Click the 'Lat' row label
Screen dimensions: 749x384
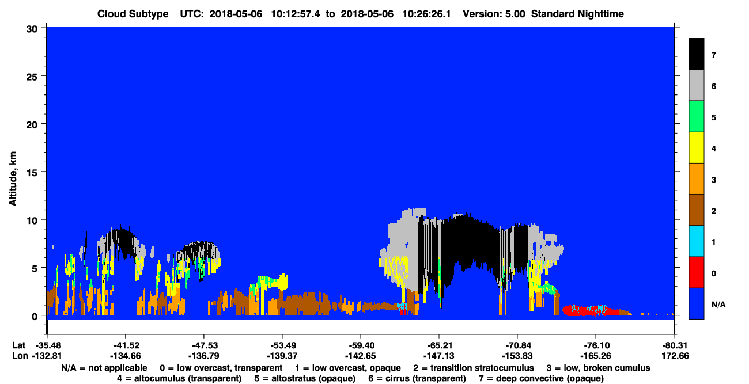coord(18,345)
